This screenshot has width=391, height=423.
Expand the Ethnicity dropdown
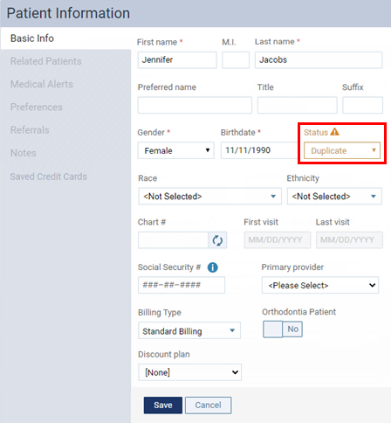click(x=334, y=196)
